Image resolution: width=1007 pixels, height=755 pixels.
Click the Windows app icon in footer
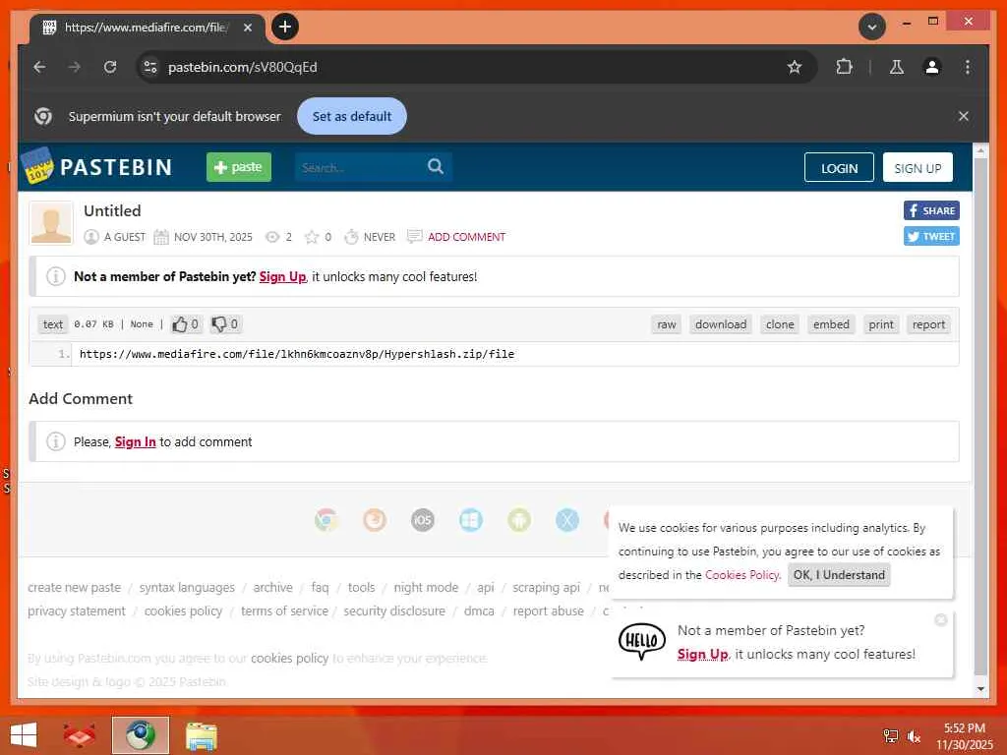click(x=471, y=519)
